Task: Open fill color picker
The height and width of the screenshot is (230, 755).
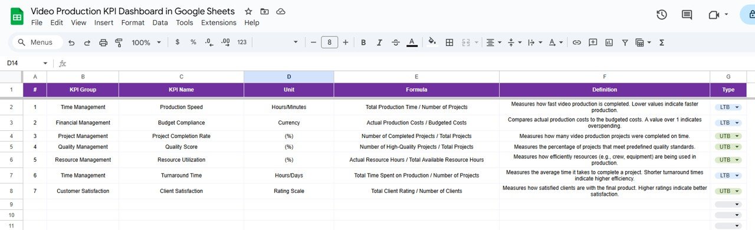Action: [x=432, y=42]
